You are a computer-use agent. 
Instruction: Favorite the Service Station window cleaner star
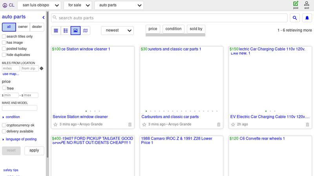click(55, 124)
